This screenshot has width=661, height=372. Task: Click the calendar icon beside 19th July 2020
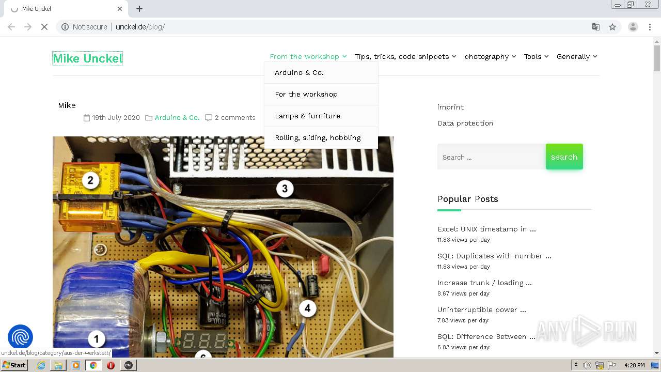pyautogui.click(x=87, y=118)
